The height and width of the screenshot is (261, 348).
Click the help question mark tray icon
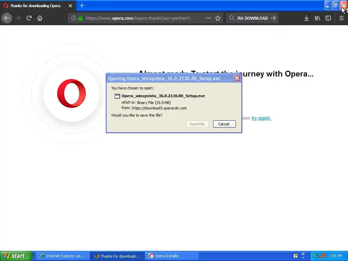[x=295, y=256]
